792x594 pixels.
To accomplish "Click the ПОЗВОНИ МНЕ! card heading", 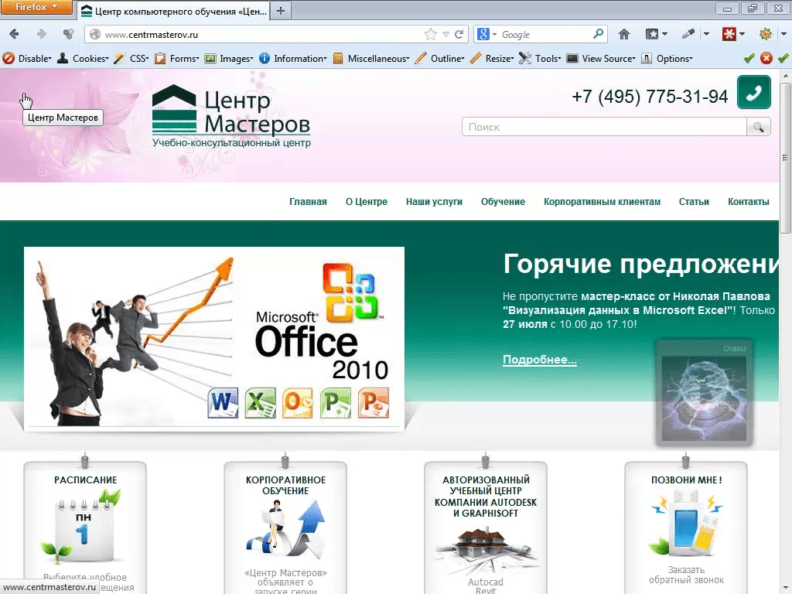I will tap(687, 480).
